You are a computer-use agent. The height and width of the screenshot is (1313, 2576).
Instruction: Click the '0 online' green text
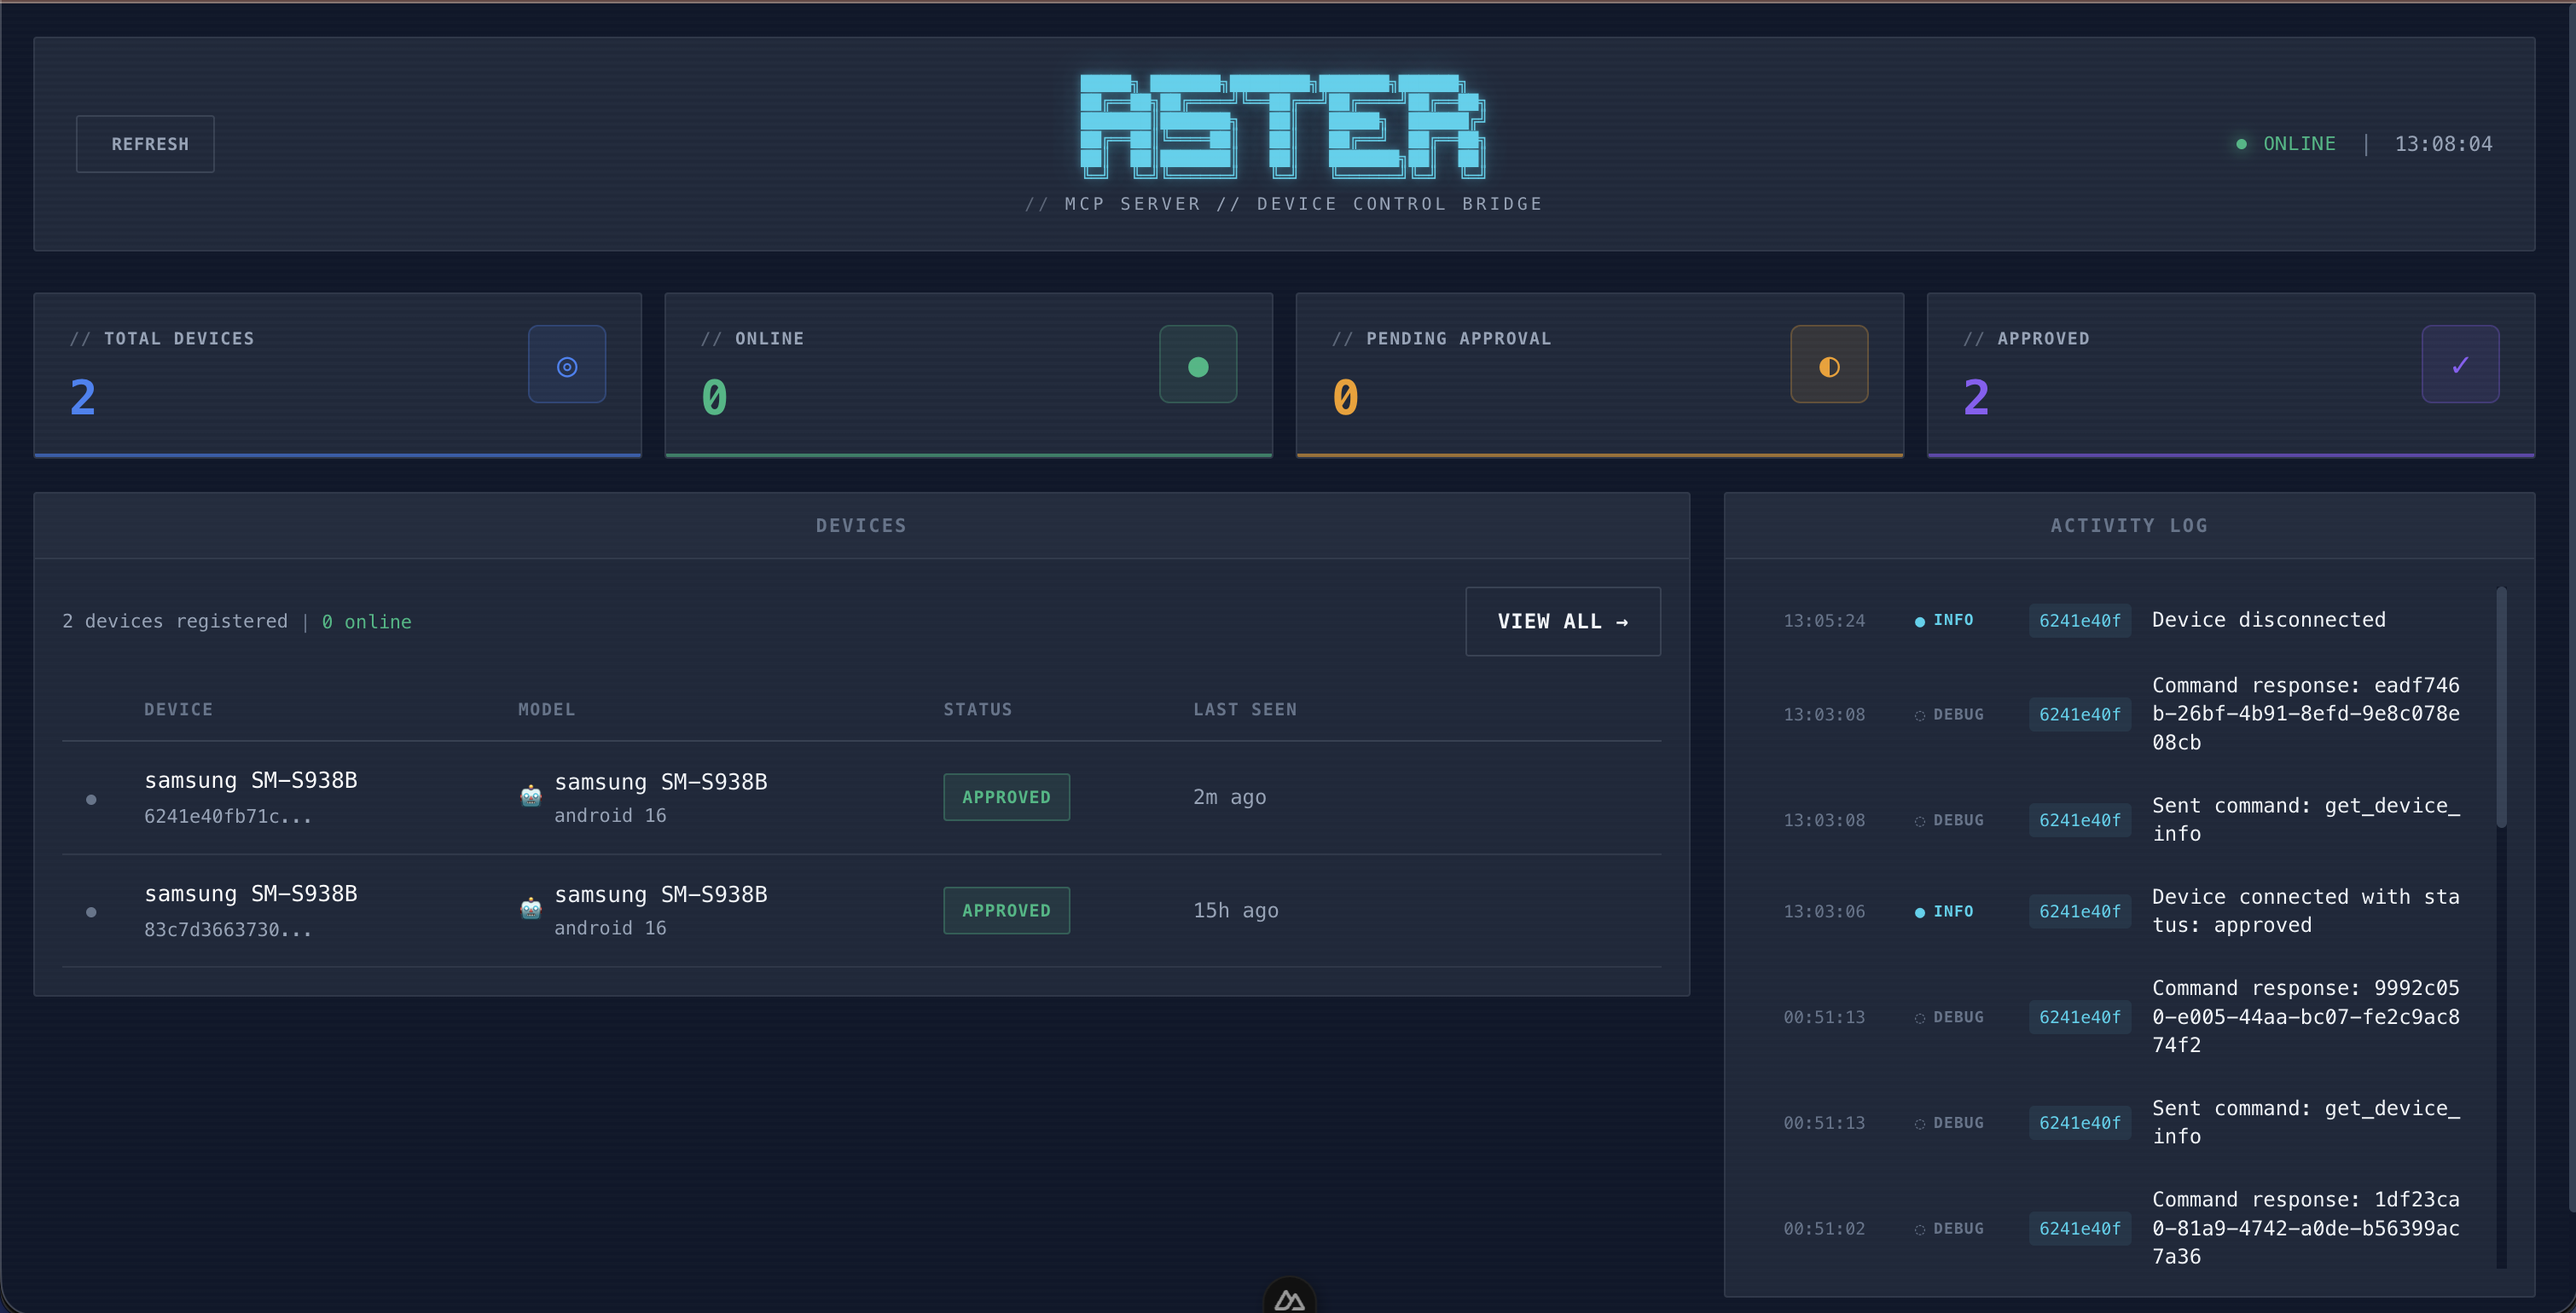click(x=366, y=622)
